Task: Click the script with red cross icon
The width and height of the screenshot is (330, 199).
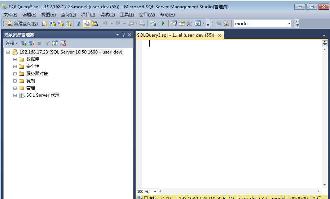Action: pos(63,43)
